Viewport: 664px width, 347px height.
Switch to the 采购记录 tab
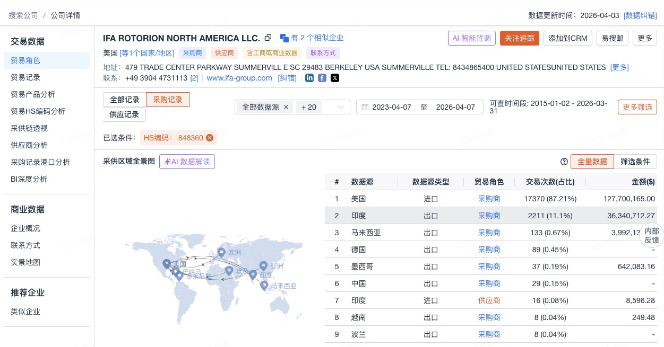click(168, 100)
